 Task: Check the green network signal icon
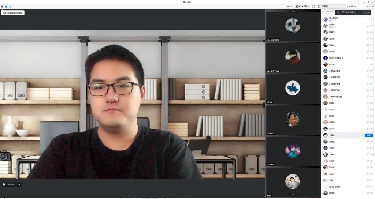tap(10, 7)
